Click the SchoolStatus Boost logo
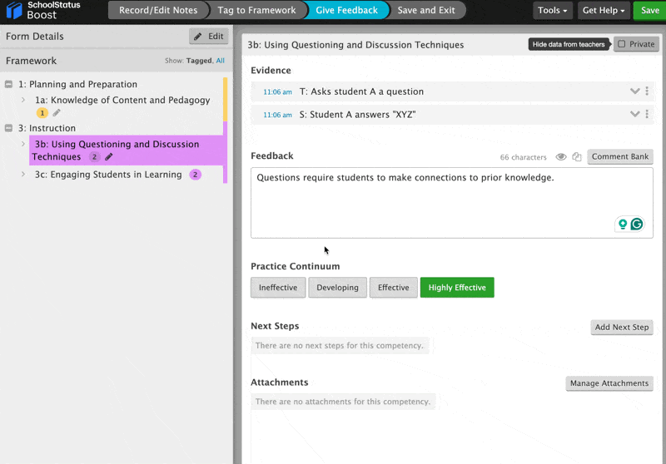The image size is (666, 464). tap(42, 10)
